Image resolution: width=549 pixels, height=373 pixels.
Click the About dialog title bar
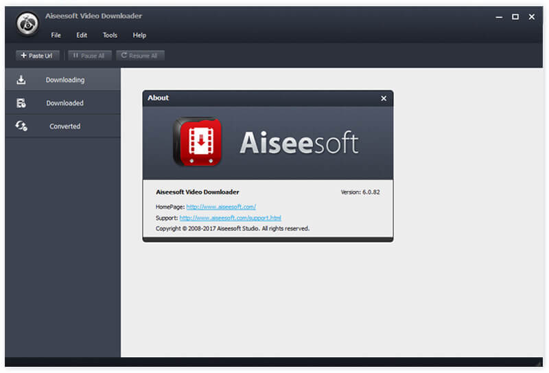tap(268, 98)
